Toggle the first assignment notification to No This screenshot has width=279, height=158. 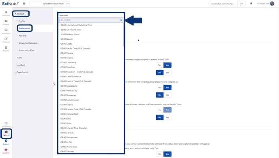160,65
